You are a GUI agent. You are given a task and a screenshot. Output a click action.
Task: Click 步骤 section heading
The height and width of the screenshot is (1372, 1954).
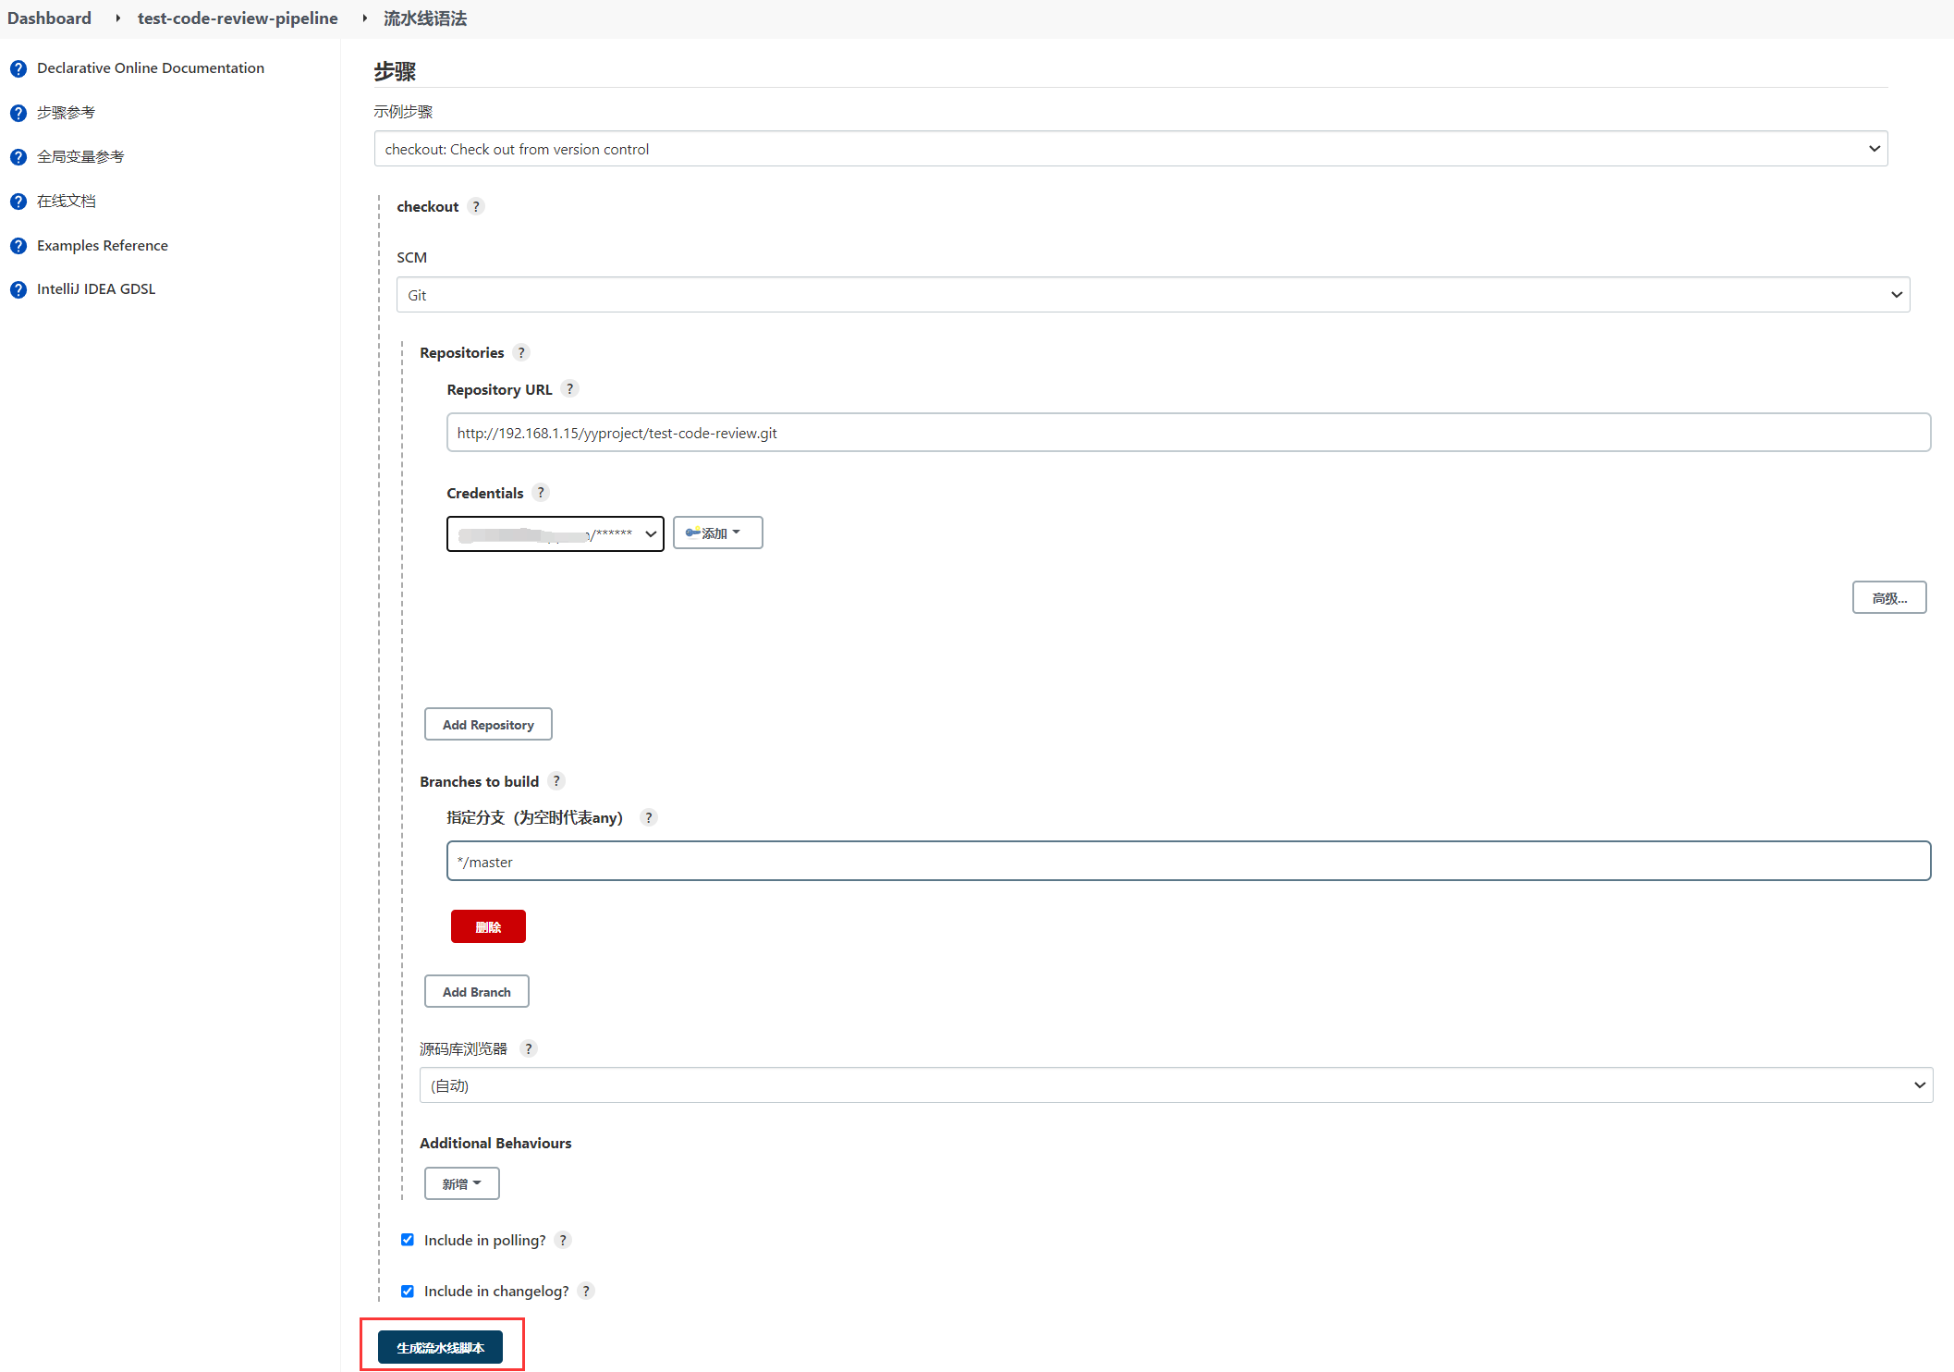point(395,71)
